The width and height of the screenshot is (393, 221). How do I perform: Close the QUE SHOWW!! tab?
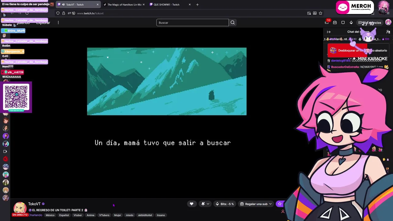pos(189,5)
